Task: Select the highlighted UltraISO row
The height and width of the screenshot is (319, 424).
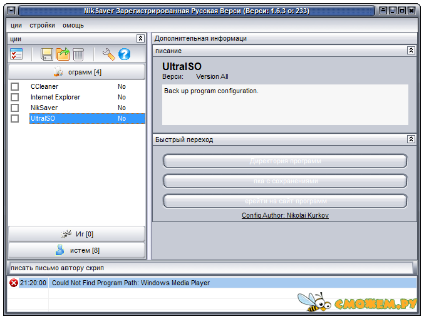Action: click(x=87, y=118)
